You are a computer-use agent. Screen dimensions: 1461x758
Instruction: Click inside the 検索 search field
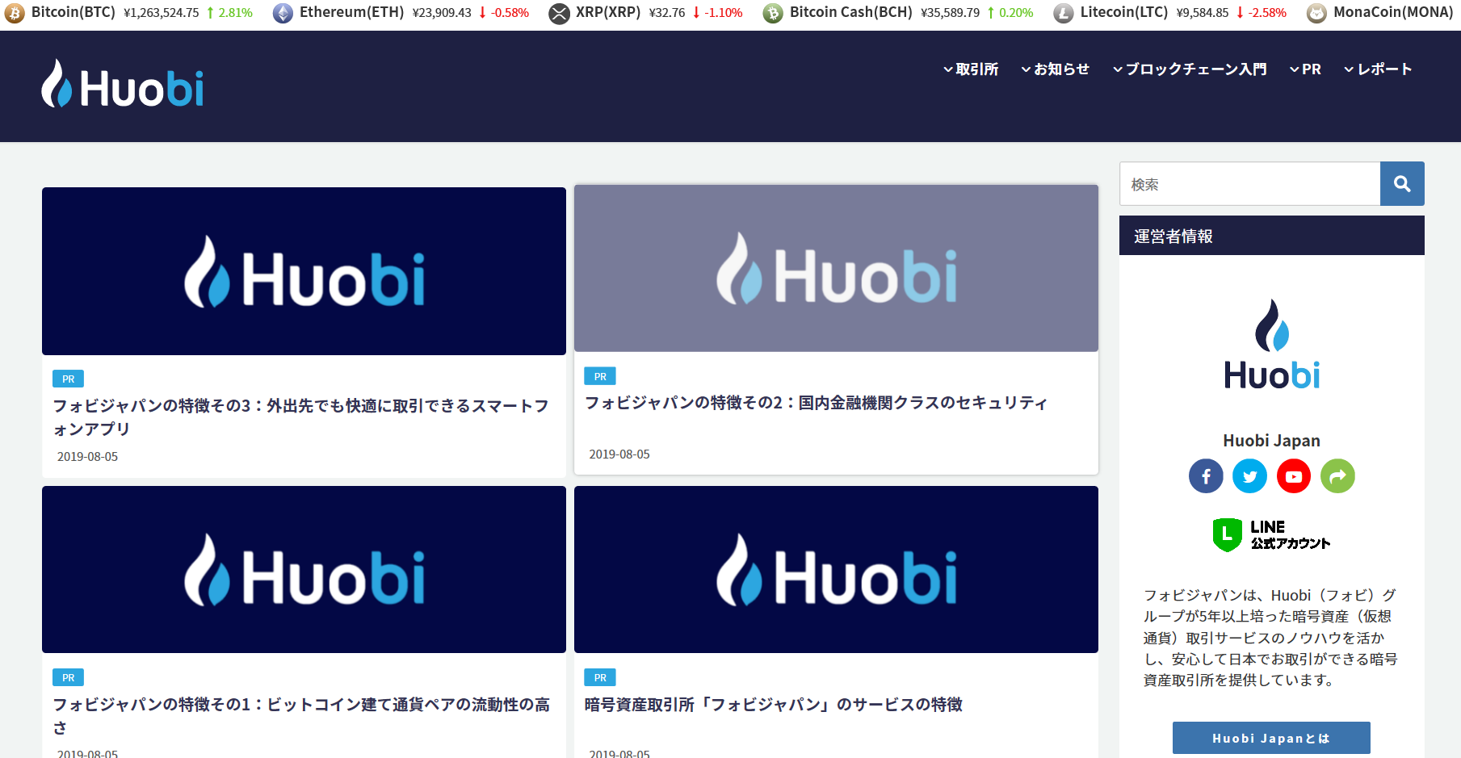pyautogui.click(x=1249, y=184)
